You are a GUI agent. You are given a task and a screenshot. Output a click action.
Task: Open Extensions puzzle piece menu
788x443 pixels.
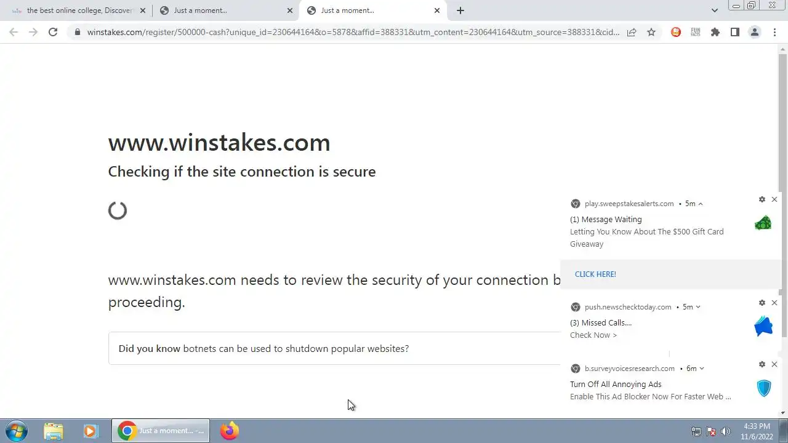(715, 32)
